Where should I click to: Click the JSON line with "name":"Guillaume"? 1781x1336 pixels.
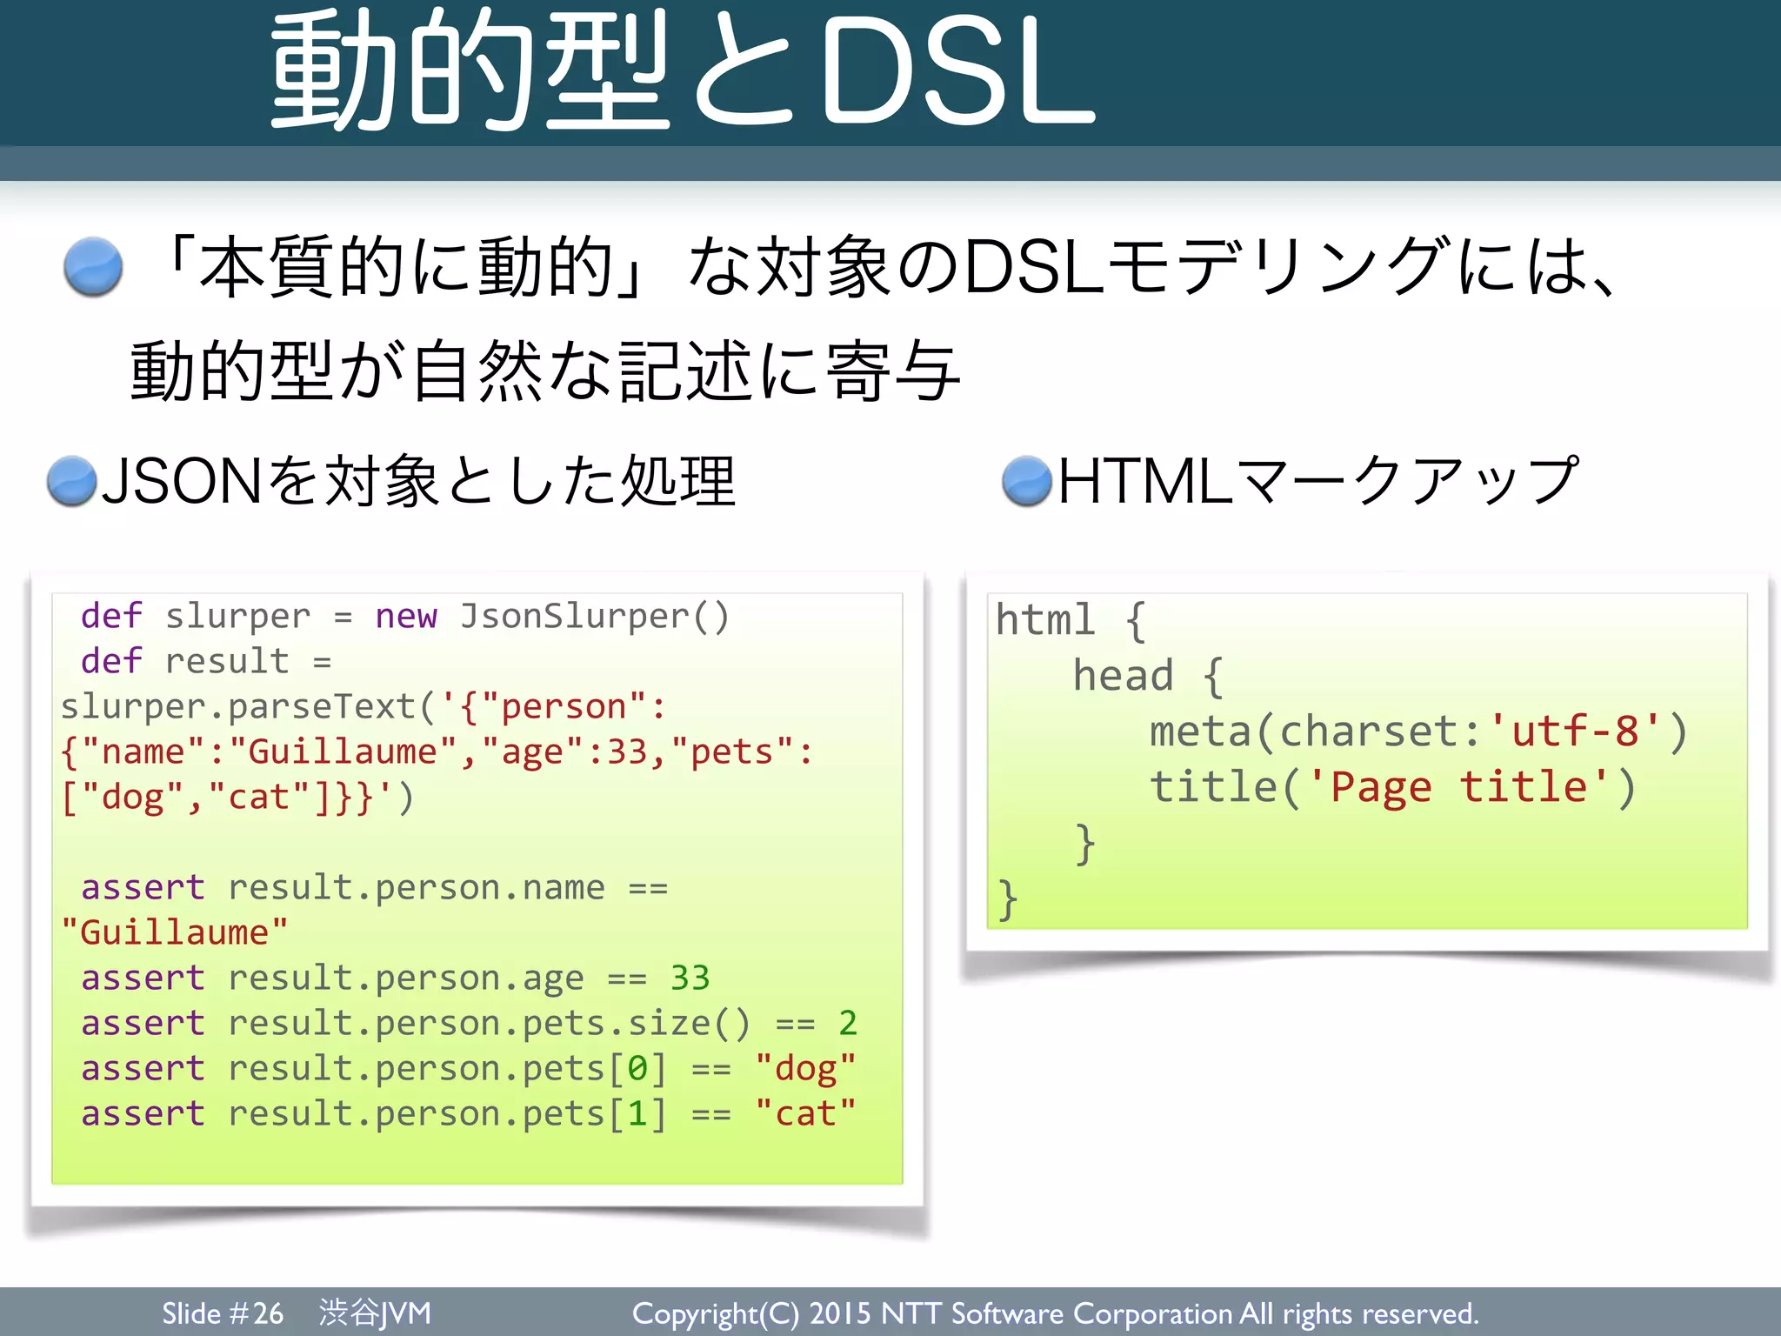(x=437, y=751)
